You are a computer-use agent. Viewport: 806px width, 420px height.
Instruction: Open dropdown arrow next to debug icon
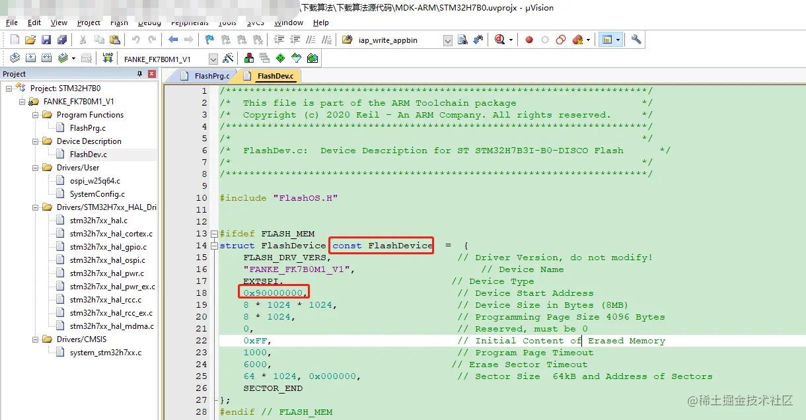point(511,40)
